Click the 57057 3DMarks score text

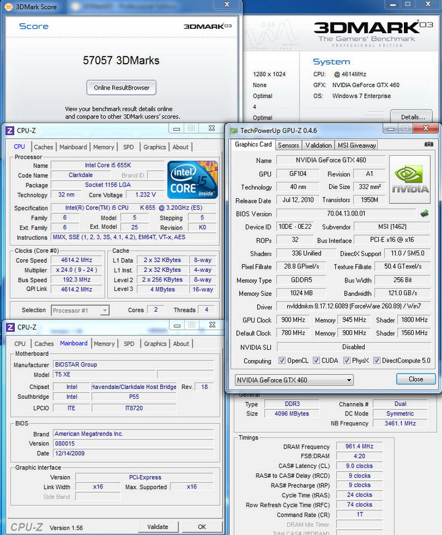pyautogui.click(x=121, y=60)
